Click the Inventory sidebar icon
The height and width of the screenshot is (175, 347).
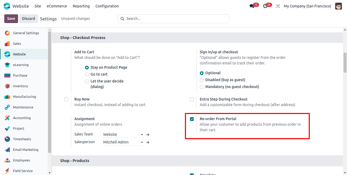click(7, 86)
